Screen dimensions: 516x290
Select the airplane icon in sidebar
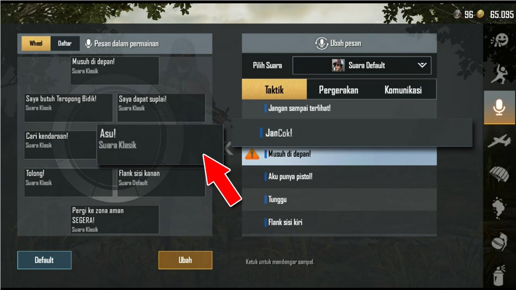(x=499, y=141)
